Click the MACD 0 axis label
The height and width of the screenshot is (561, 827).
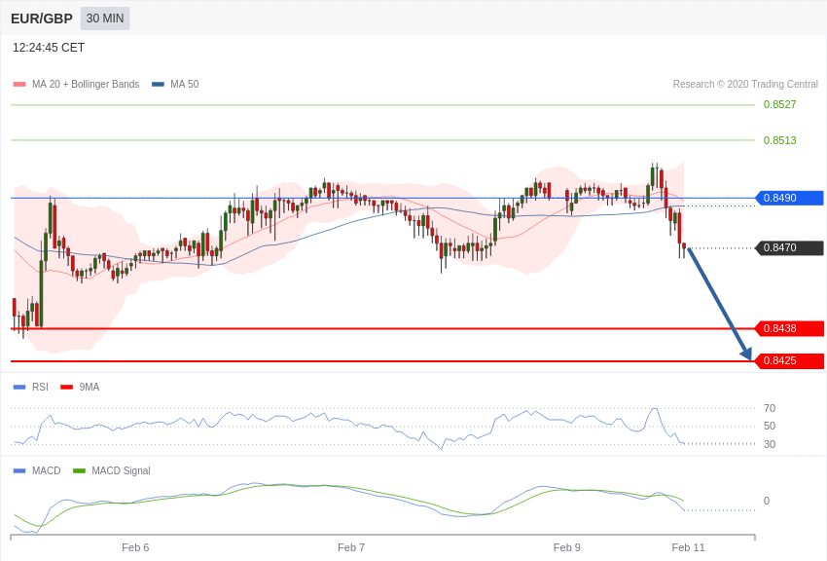click(x=767, y=501)
